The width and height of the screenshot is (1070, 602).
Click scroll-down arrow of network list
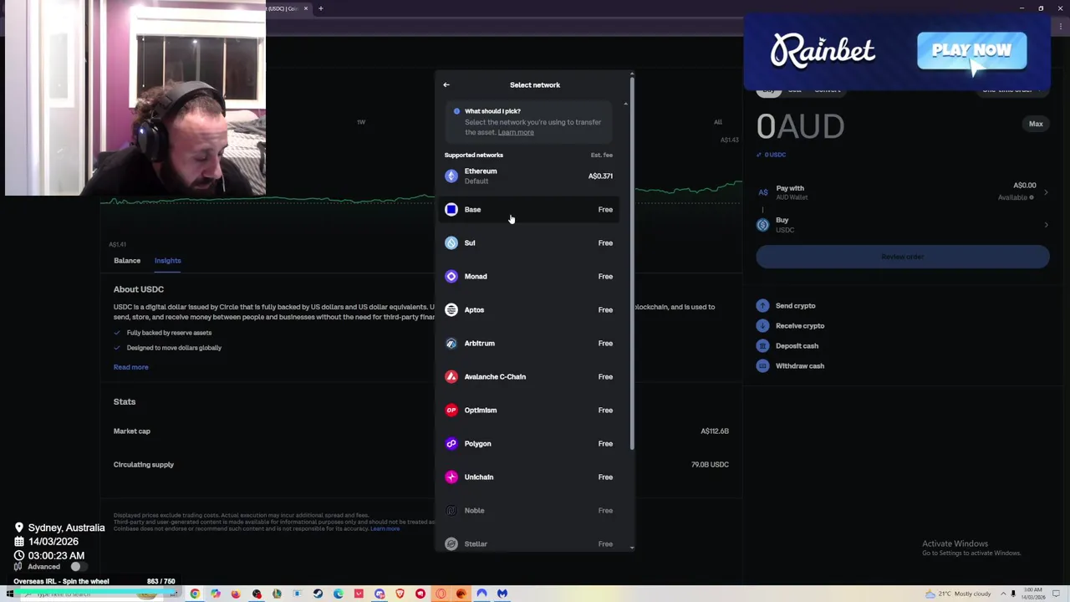tap(632, 548)
